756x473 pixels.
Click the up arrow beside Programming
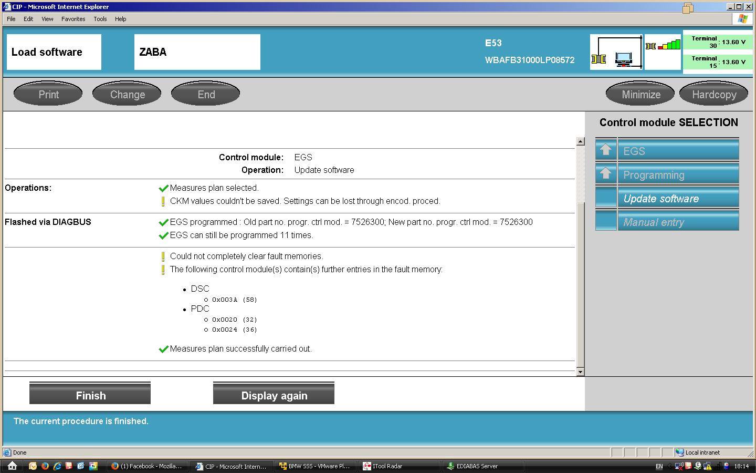(606, 174)
